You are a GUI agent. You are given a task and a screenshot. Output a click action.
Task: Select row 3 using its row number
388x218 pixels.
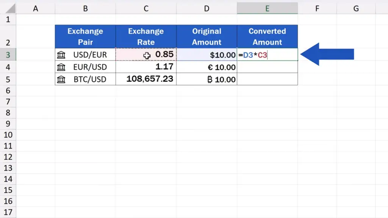[8, 55]
